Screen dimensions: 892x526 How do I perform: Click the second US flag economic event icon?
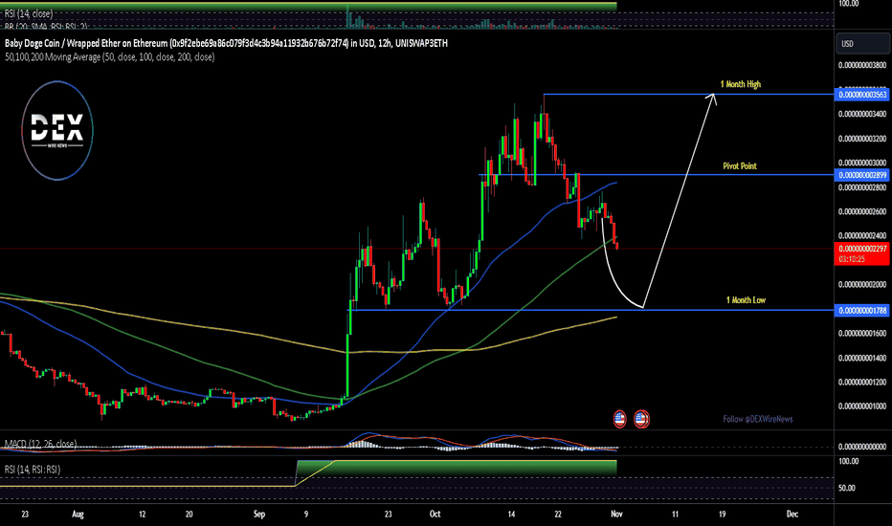[x=641, y=419]
